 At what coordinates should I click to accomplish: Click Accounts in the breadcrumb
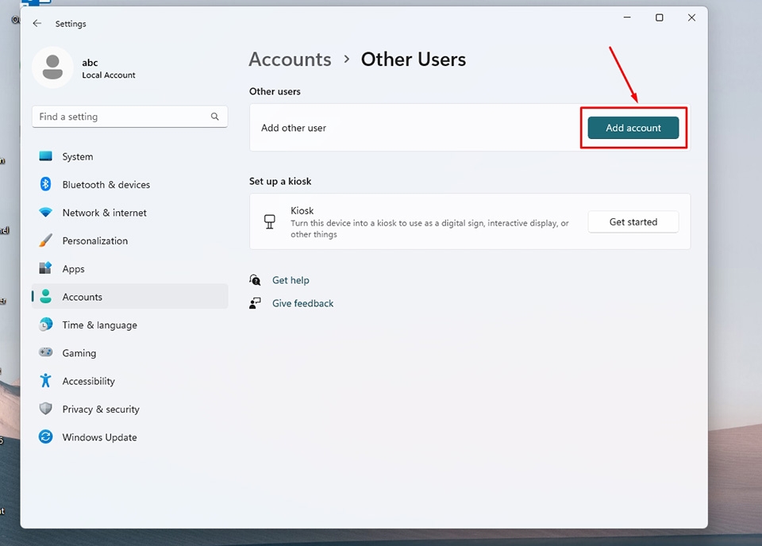click(291, 60)
